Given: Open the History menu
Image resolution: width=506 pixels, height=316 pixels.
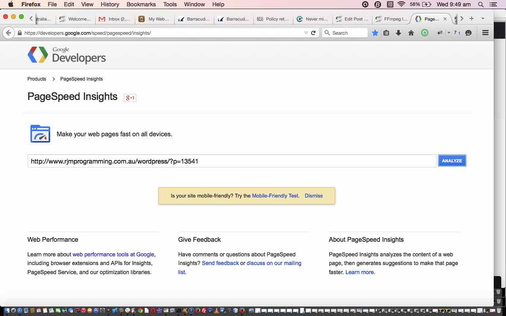Looking at the screenshot, I should pos(110,4).
